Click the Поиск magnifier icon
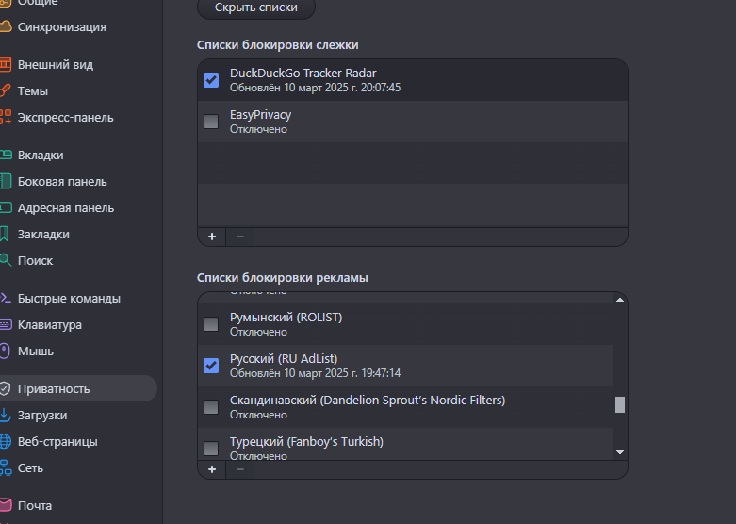736x524 pixels. 5,260
